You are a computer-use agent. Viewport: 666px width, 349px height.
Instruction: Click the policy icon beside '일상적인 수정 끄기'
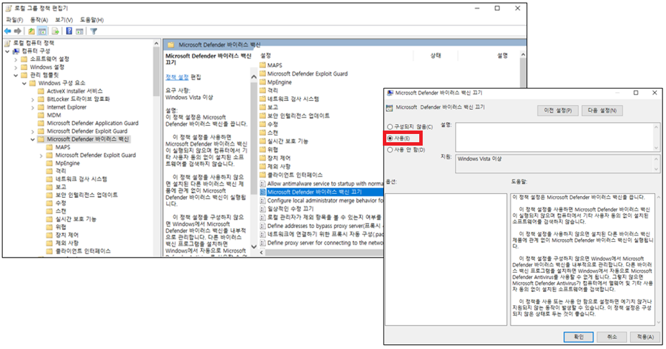tap(263, 209)
